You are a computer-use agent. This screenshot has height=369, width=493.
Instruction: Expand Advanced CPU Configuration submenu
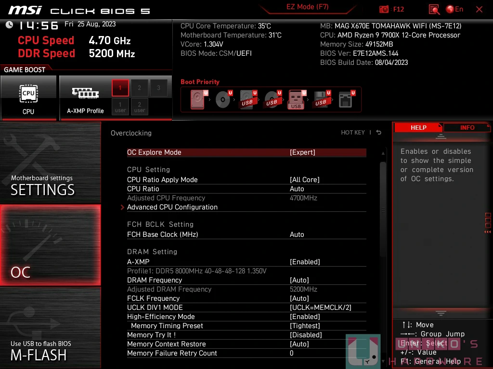[x=246, y=207]
